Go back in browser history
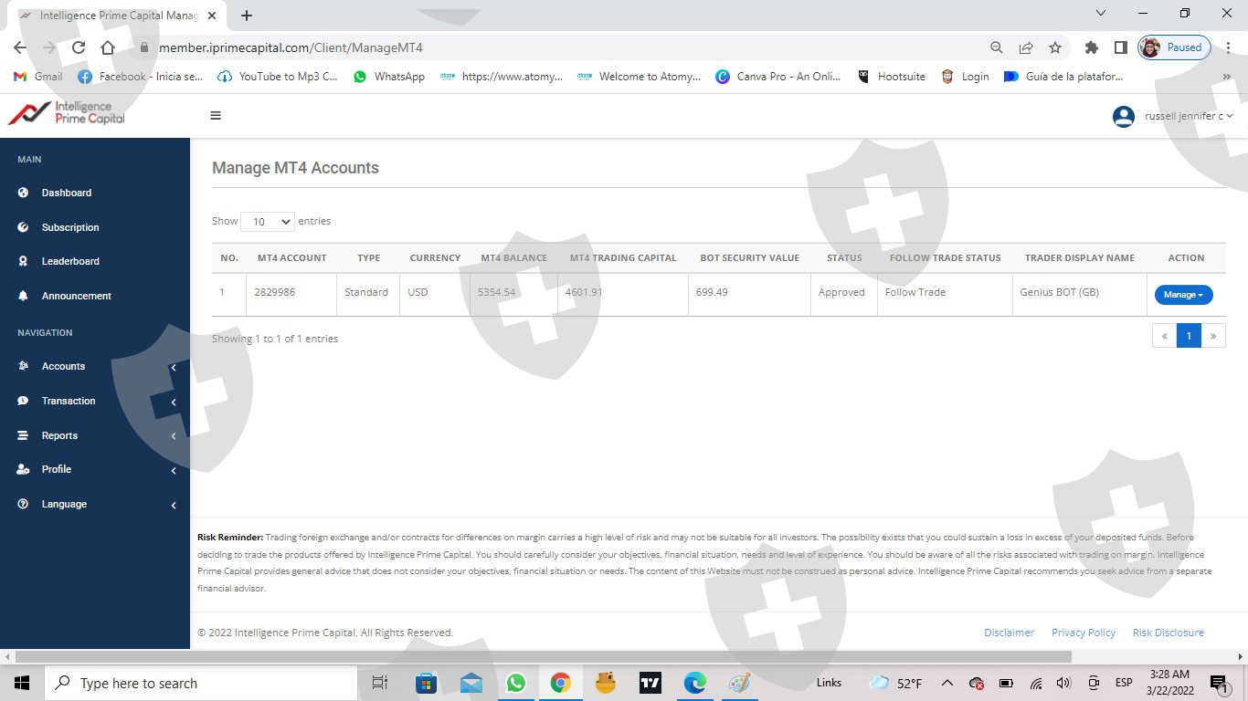Viewport: 1248px width, 701px height. tap(20, 47)
